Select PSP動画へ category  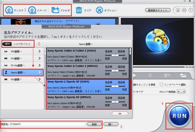click(22, 51)
